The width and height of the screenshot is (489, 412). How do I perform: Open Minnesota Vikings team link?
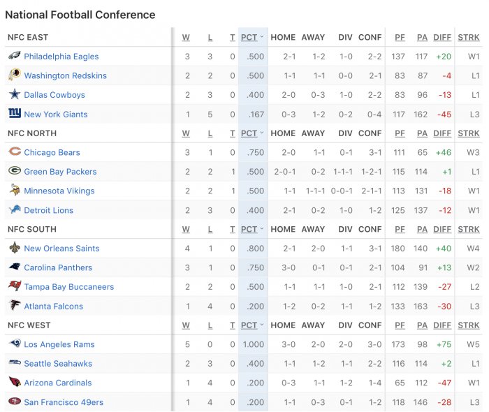pyautogui.click(x=59, y=191)
